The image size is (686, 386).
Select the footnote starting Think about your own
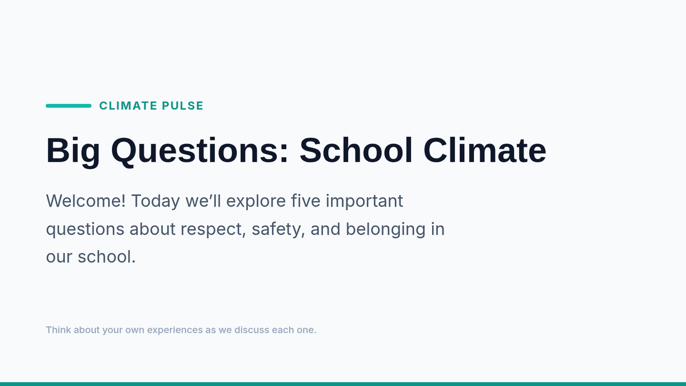click(x=181, y=330)
